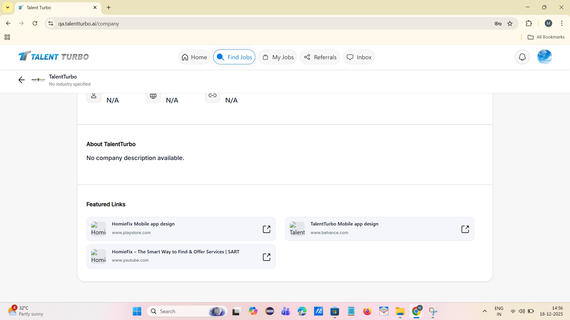View site information icon in address bar

click(51, 23)
